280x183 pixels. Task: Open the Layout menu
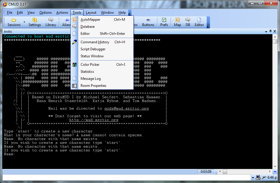(91, 13)
